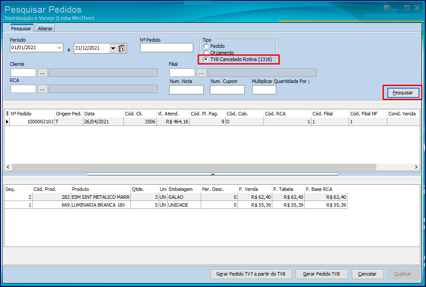Image resolution: width=426 pixels, height=287 pixels.
Task: Click the Cond. Venda column header
Action: point(404,114)
